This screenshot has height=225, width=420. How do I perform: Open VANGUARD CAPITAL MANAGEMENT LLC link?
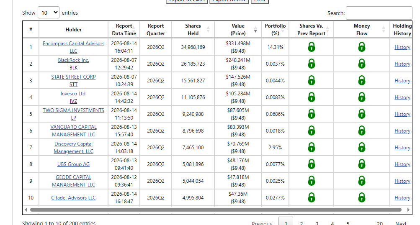(73, 130)
